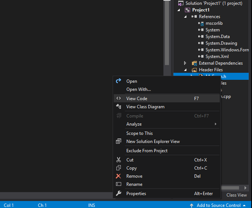Click Add to Source Control button
Viewport: 252px width, 208px height.
pos(219,205)
